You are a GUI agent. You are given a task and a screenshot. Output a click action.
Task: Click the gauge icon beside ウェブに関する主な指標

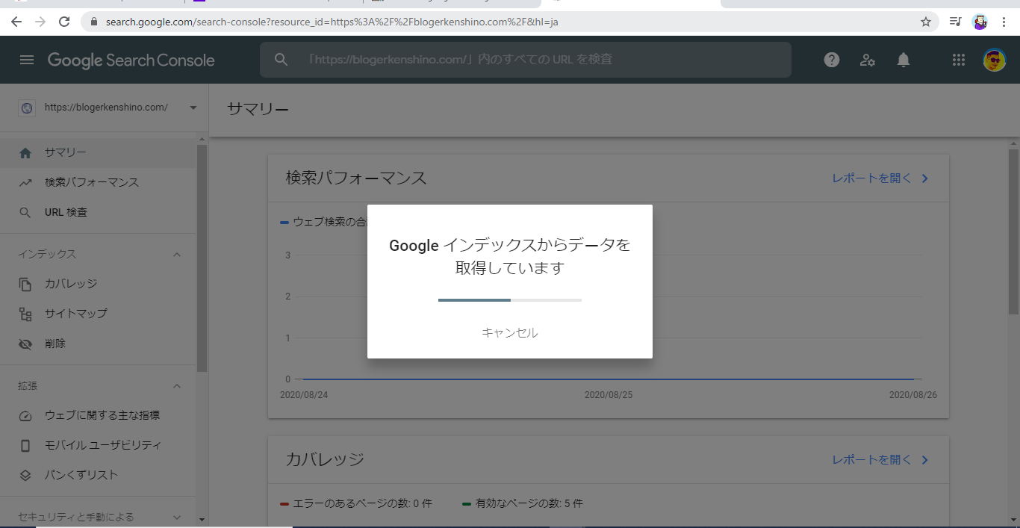[25, 416]
